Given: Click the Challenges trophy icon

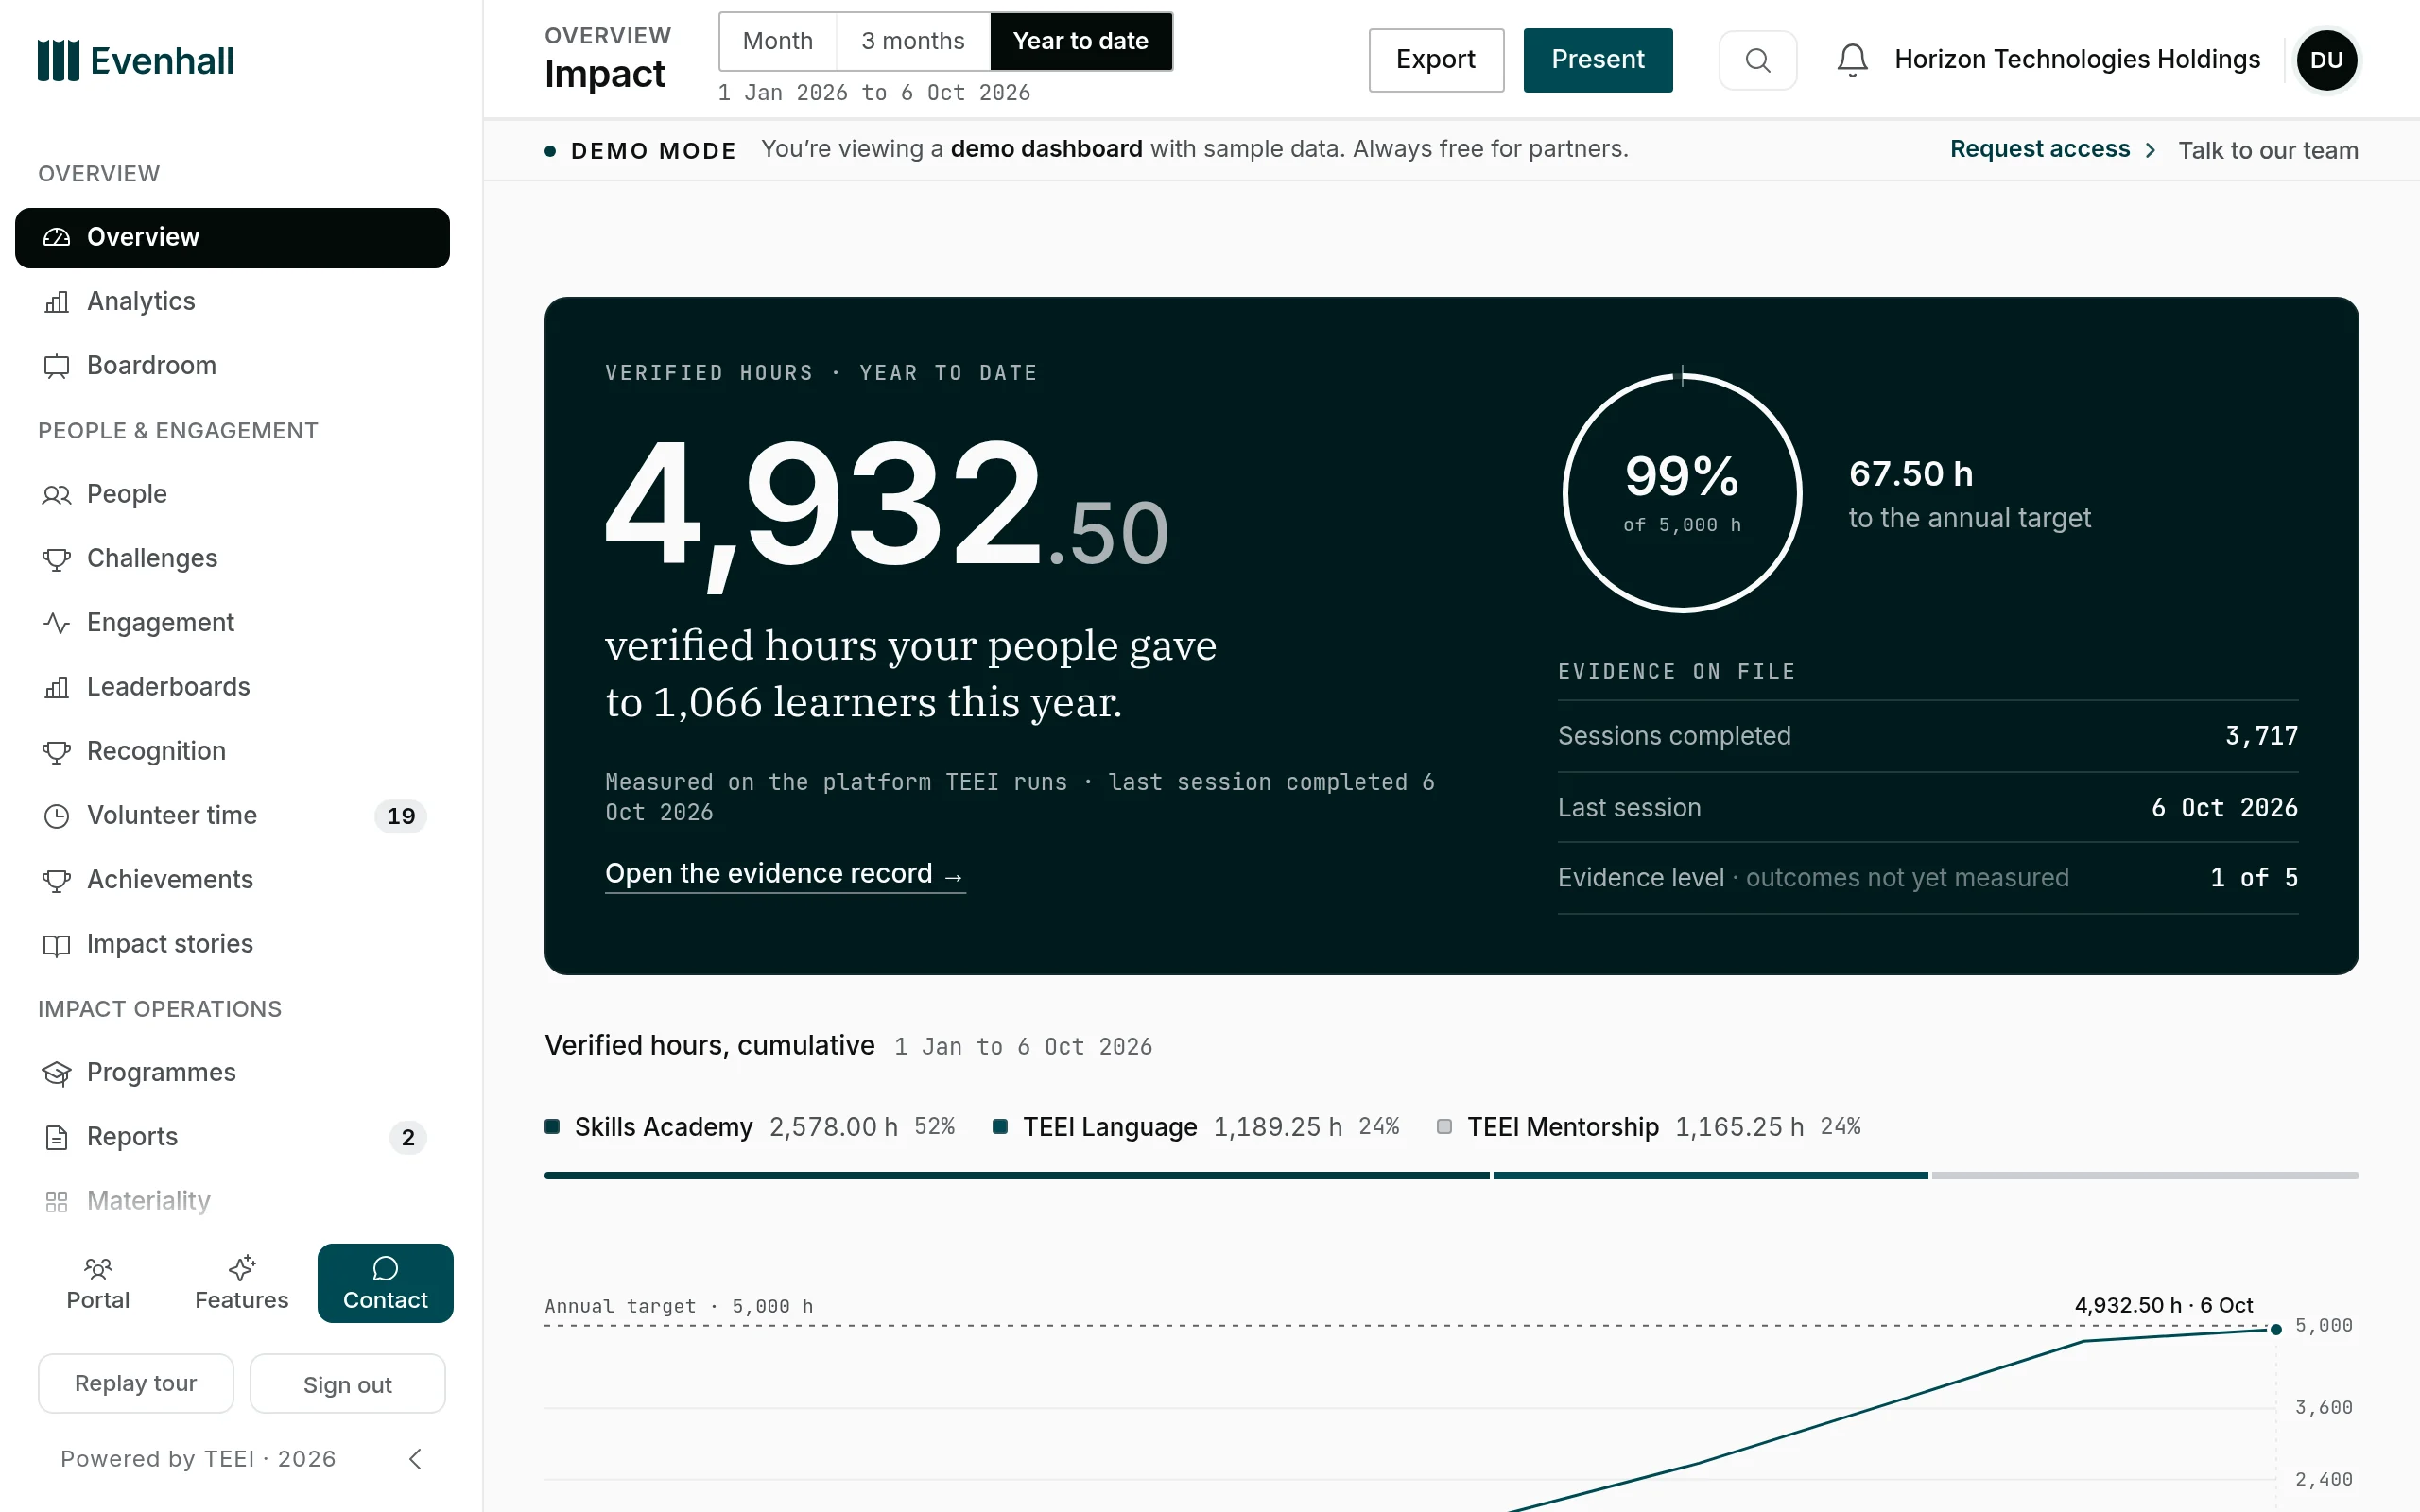Looking at the screenshot, I should [x=56, y=558].
